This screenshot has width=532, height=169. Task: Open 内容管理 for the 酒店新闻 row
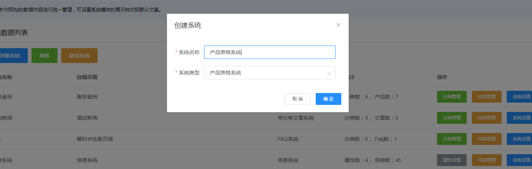(x=486, y=118)
